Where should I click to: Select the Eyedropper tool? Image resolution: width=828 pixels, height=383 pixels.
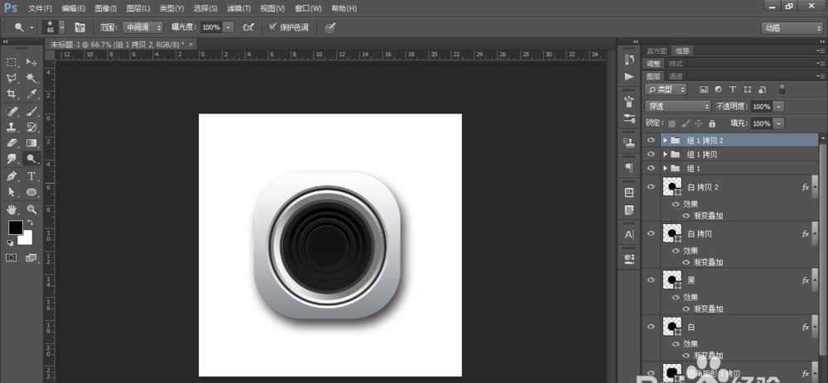(x=32, y=94)
